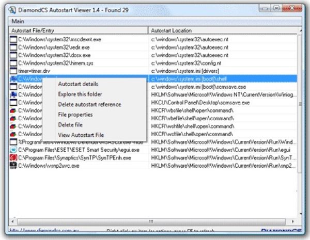
Task: Click HKCU\Control Panel\Desktop\scrnsave.exe cell
Action: [200, 103]
